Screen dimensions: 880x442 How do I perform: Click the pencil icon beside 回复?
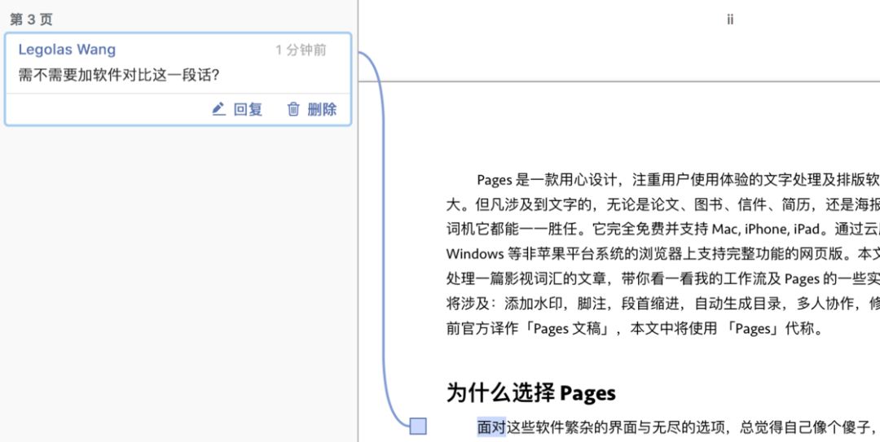tap(218, 109)
